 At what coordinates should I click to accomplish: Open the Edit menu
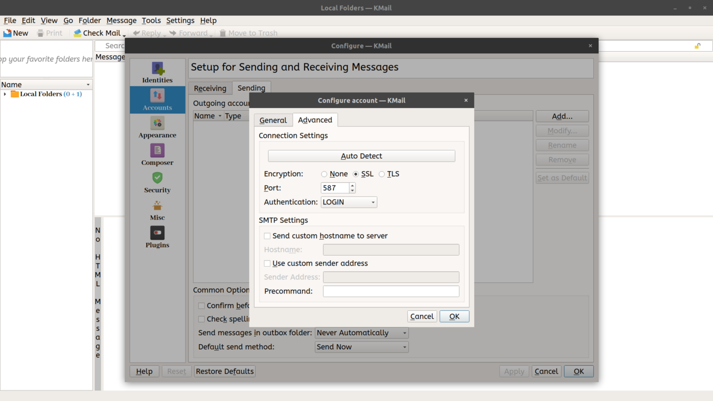pyautogui.click(x=28, y=21)
